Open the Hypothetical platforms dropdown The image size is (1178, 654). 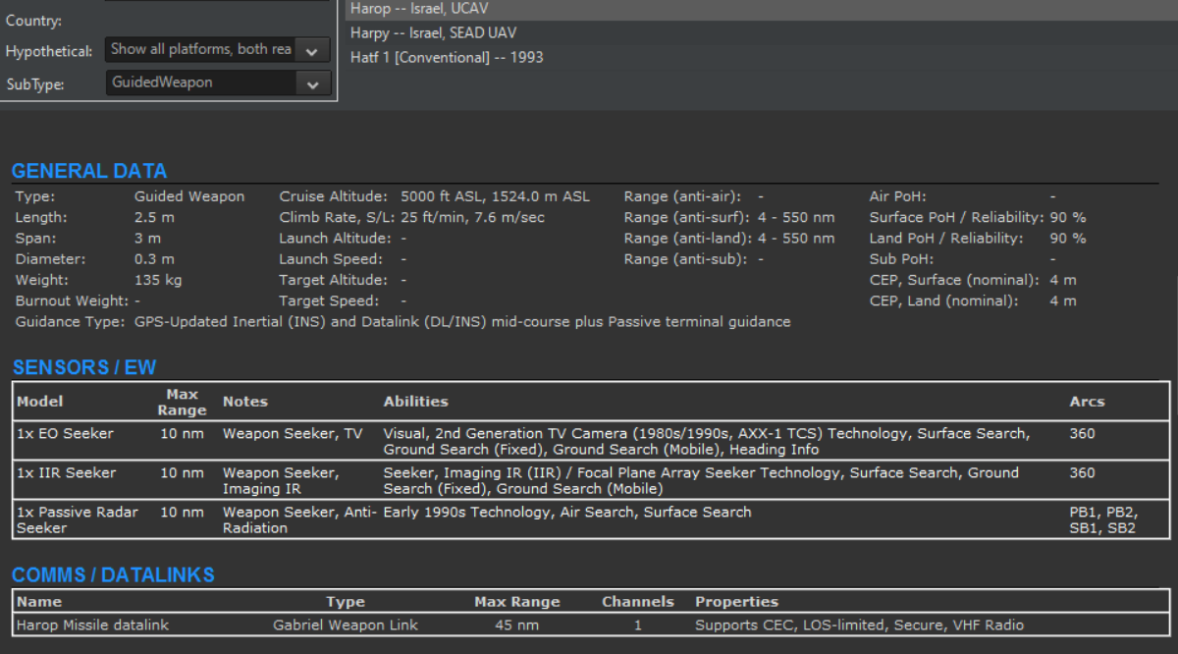tap(217, 49)
